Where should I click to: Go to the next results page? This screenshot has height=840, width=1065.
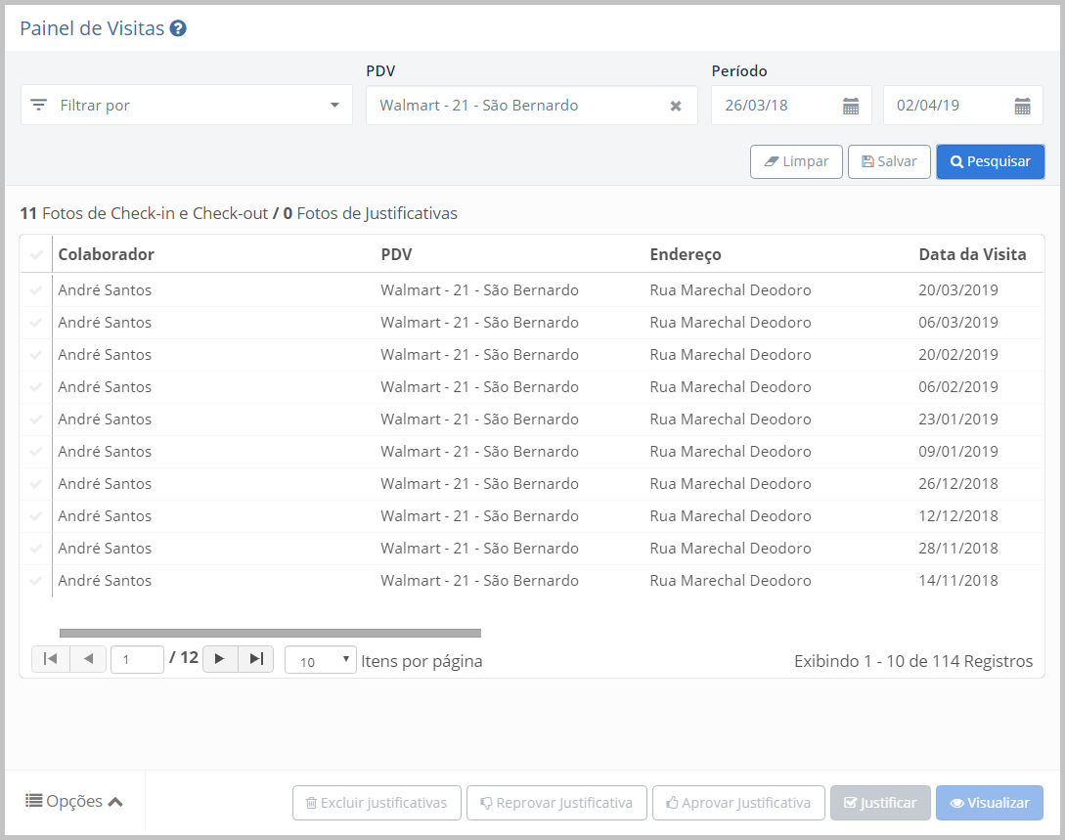click(220, 659)
